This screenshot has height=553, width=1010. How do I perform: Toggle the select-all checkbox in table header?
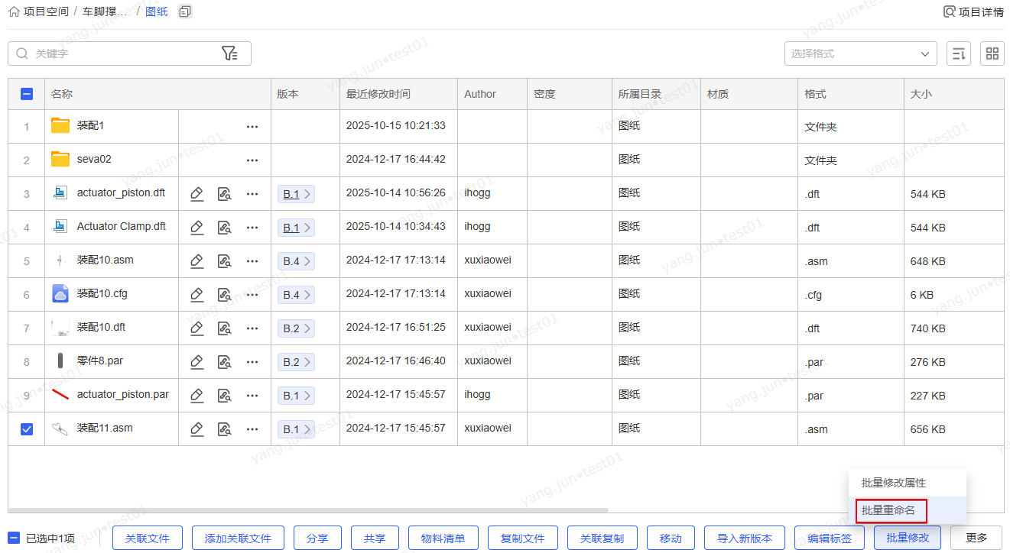(x=27, y=94)
